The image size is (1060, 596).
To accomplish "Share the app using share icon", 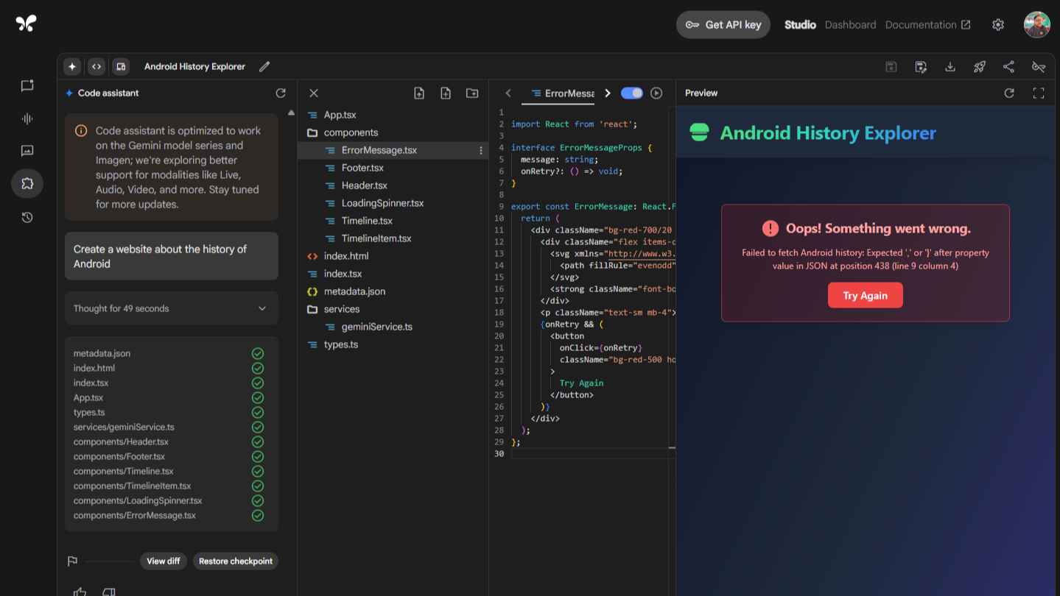I will (1008, 66).
